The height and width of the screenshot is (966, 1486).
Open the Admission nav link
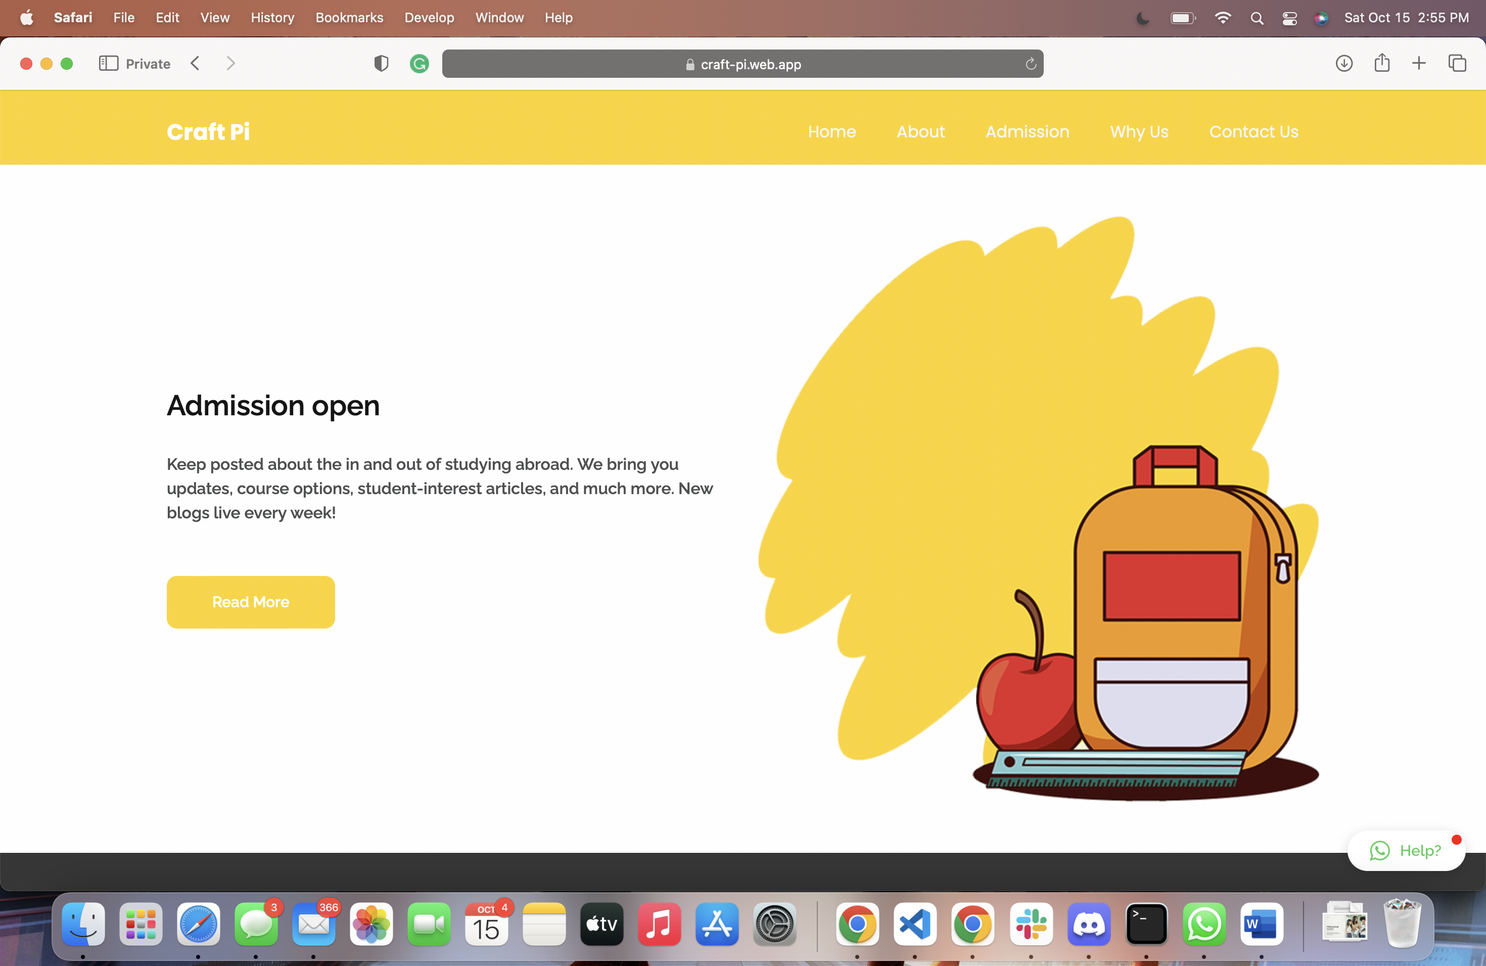1027,132
